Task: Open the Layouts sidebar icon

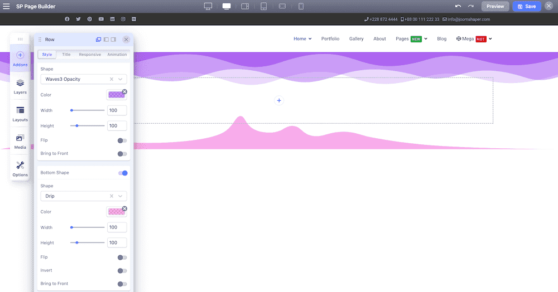Action: point(20,114)
